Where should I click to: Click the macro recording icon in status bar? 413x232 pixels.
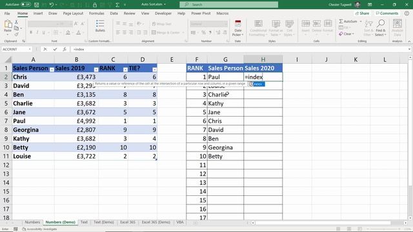[15, 229]
